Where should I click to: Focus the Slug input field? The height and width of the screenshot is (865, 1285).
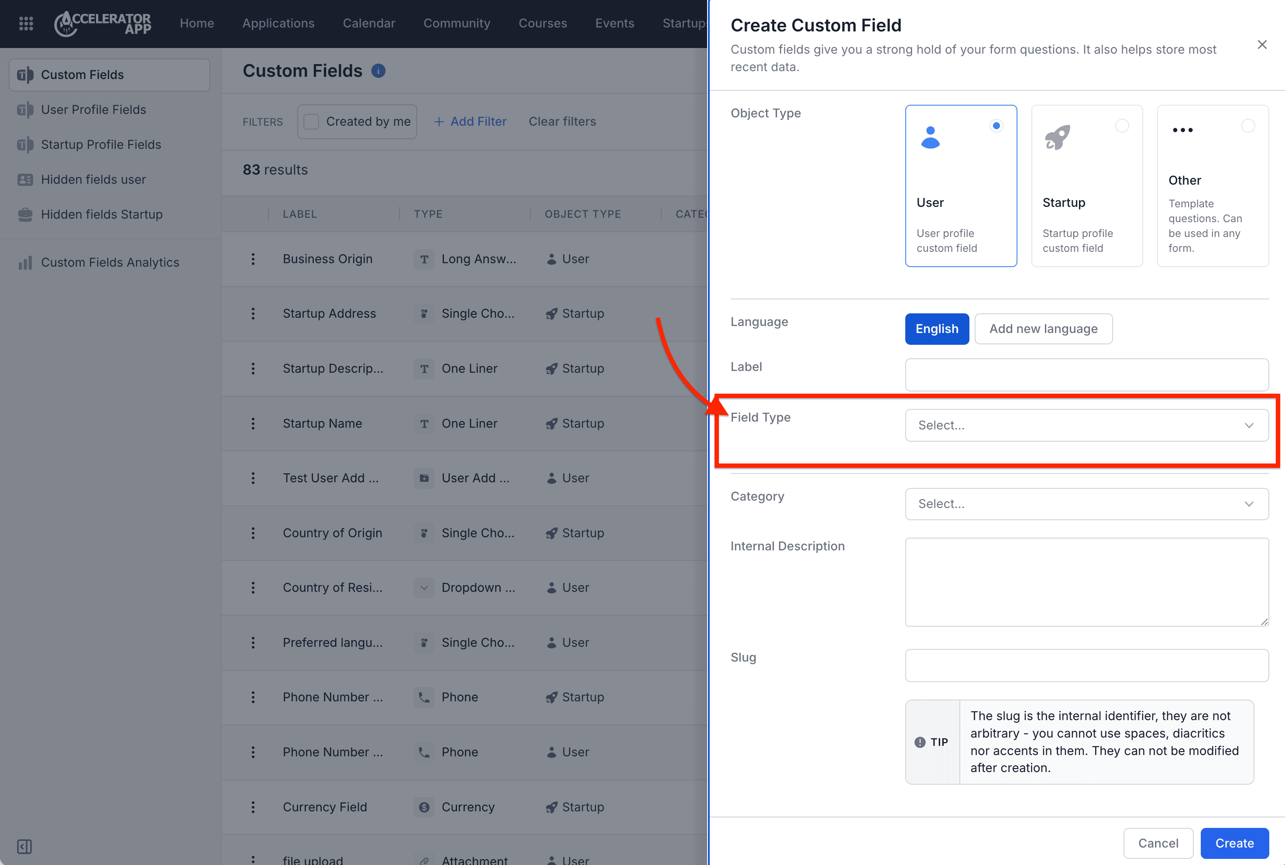click(1086, 666)
